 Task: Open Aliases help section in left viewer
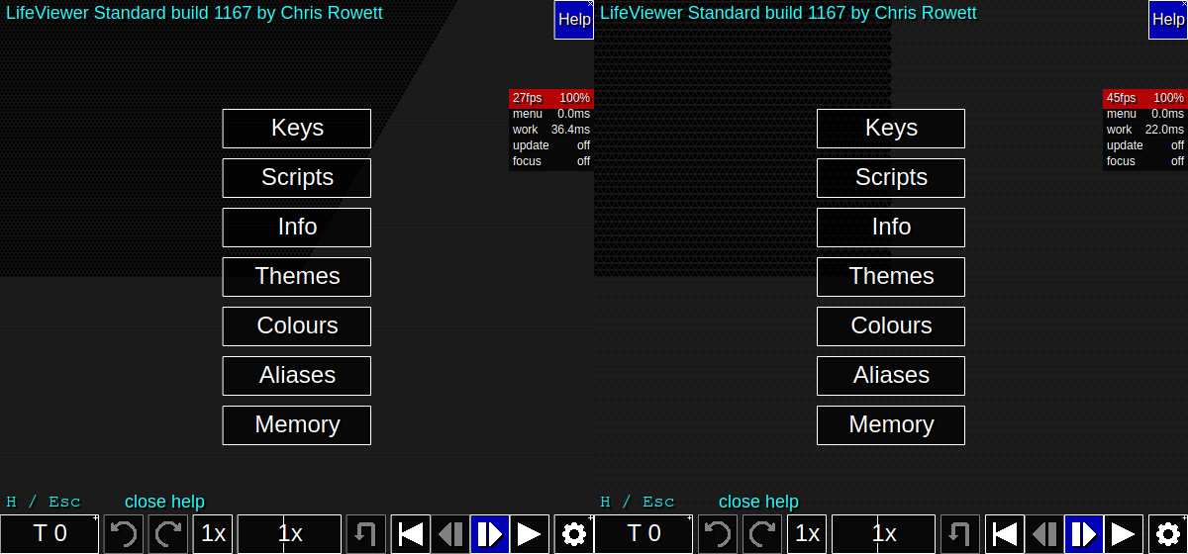pos(297,376)
